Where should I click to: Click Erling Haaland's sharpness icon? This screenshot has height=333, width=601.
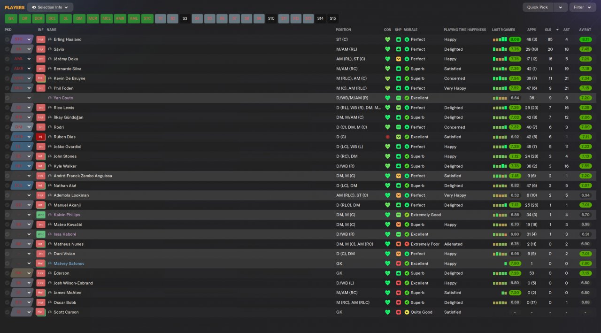pos(398,39)
